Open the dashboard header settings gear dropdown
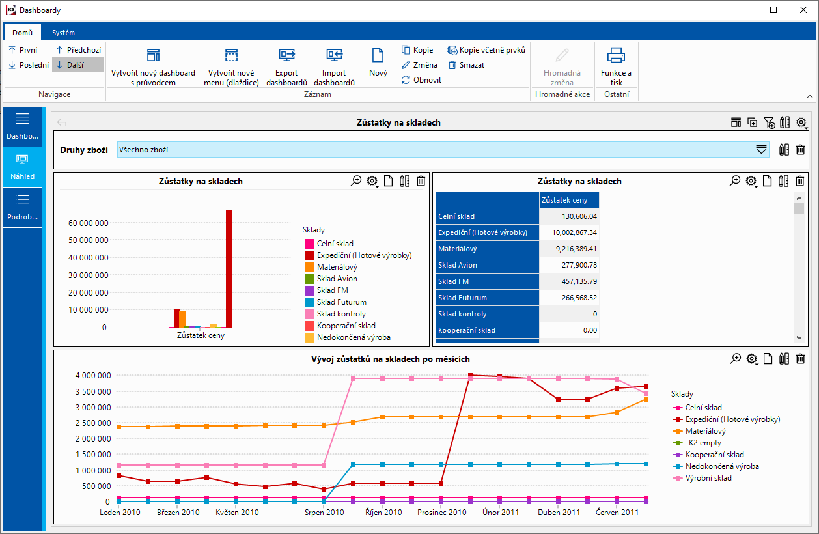Viewport: 819px width, 534px height. [x=801, y=122]
